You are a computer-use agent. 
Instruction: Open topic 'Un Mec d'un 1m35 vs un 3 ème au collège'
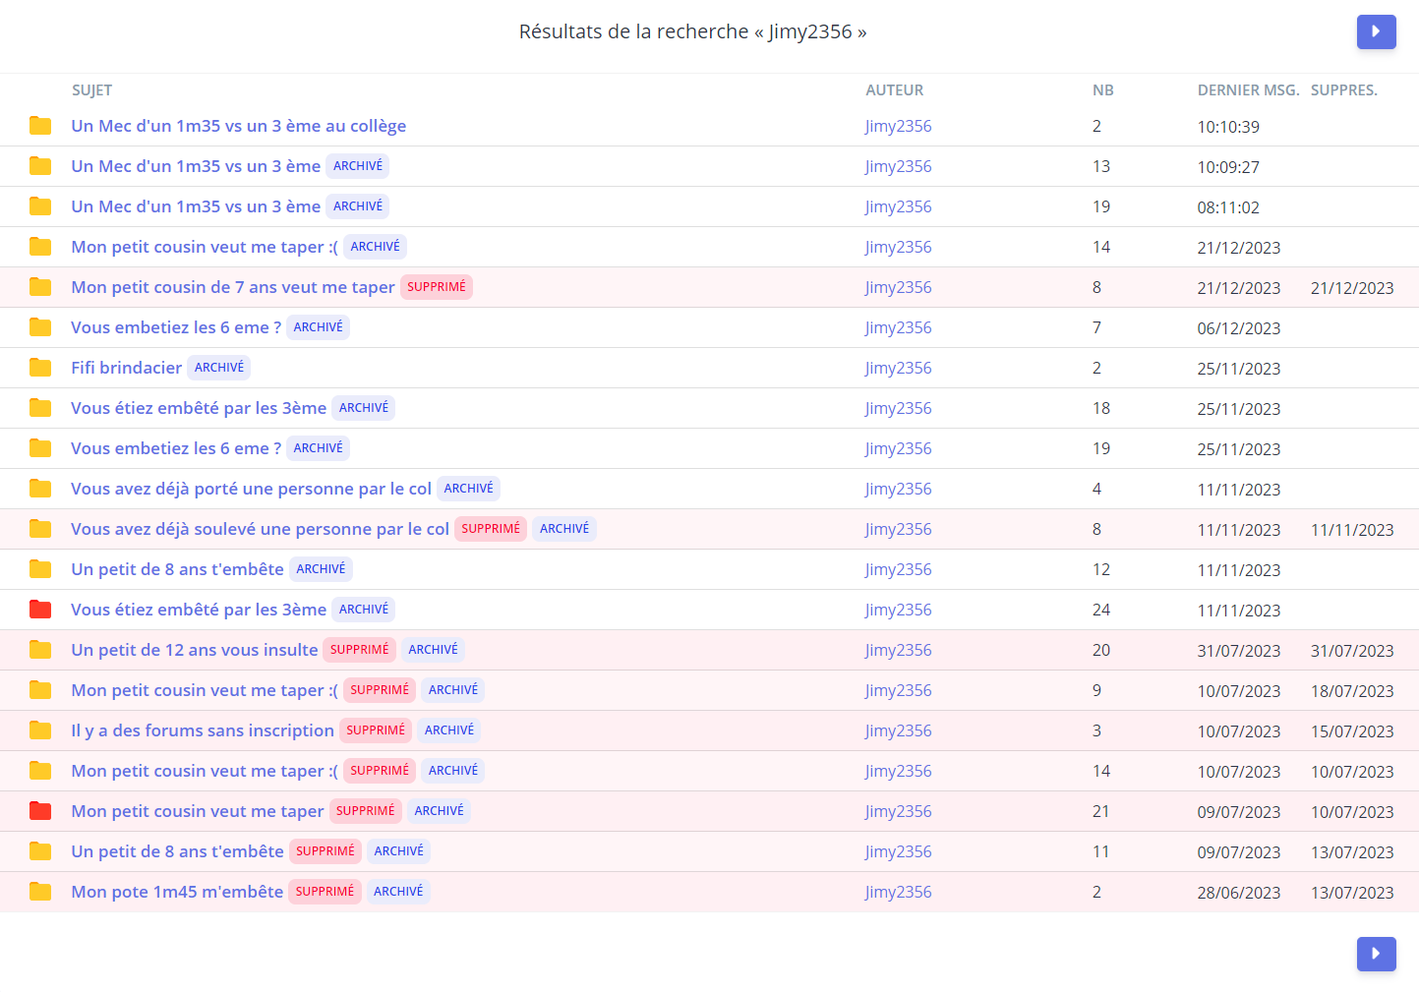pos(238,126)
